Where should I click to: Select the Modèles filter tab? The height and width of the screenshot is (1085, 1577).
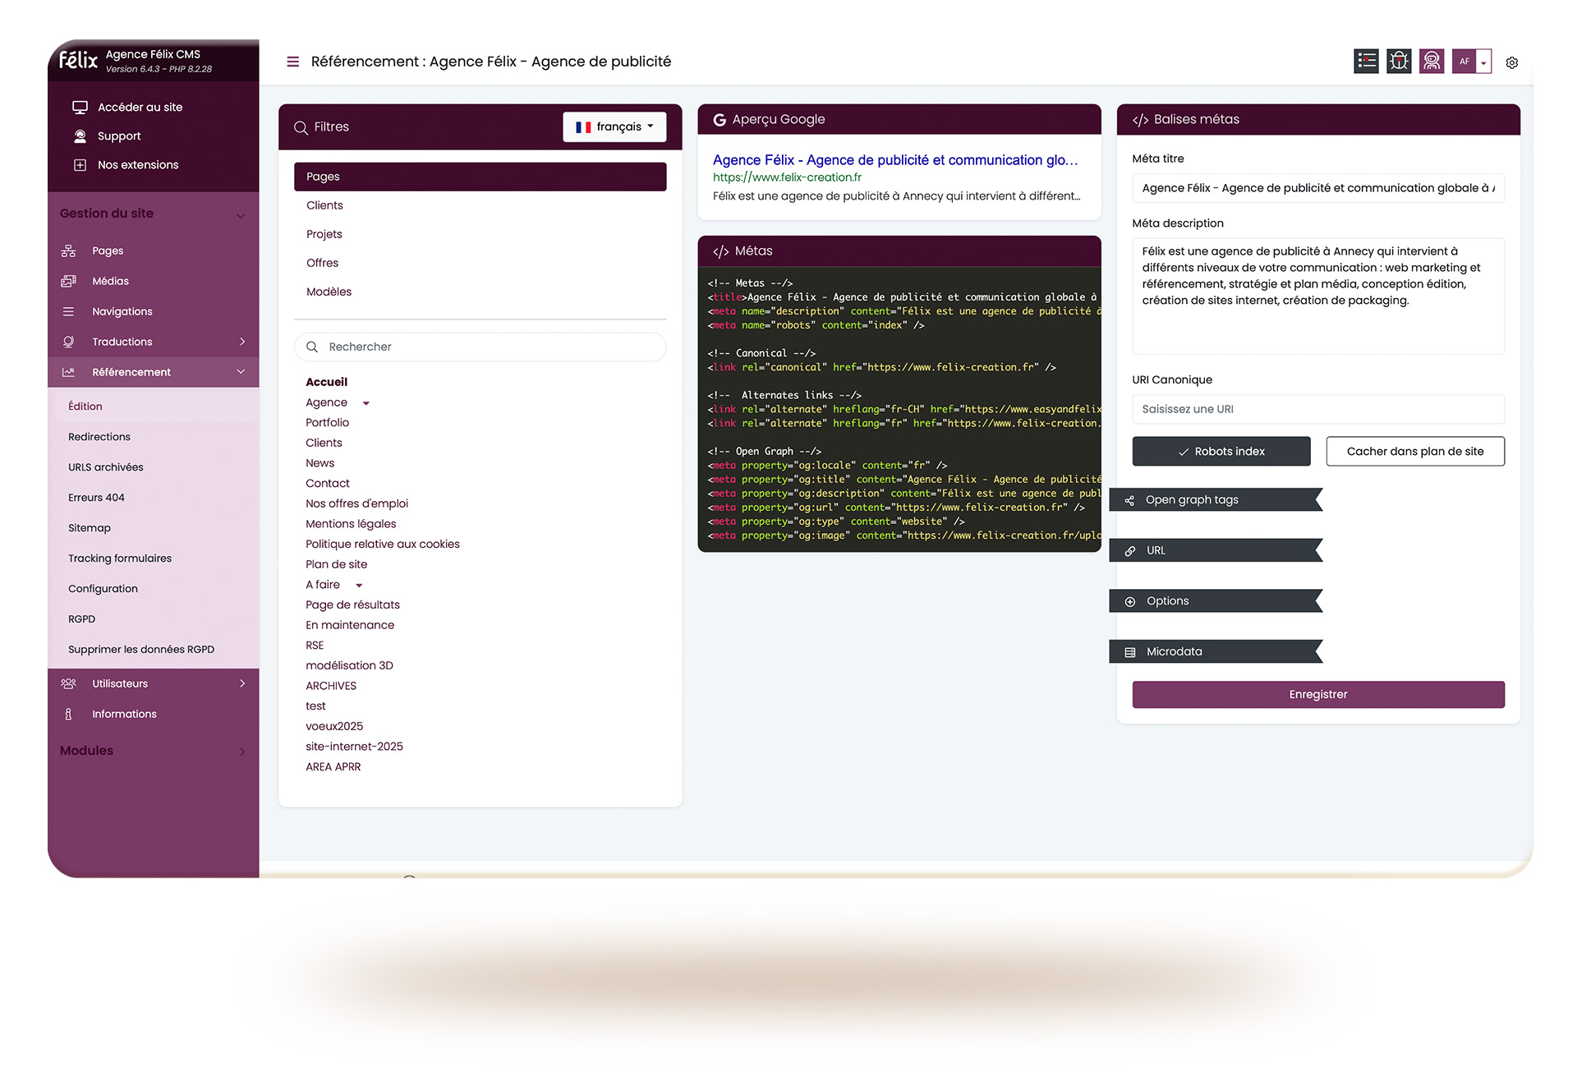tap(480, 292)
